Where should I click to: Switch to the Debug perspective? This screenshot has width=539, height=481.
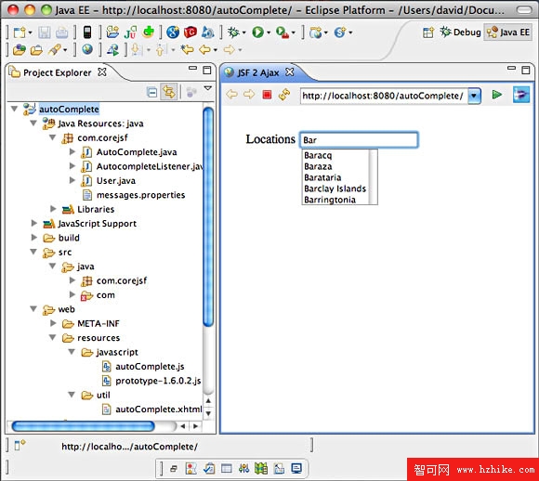[x=460, y=32]
